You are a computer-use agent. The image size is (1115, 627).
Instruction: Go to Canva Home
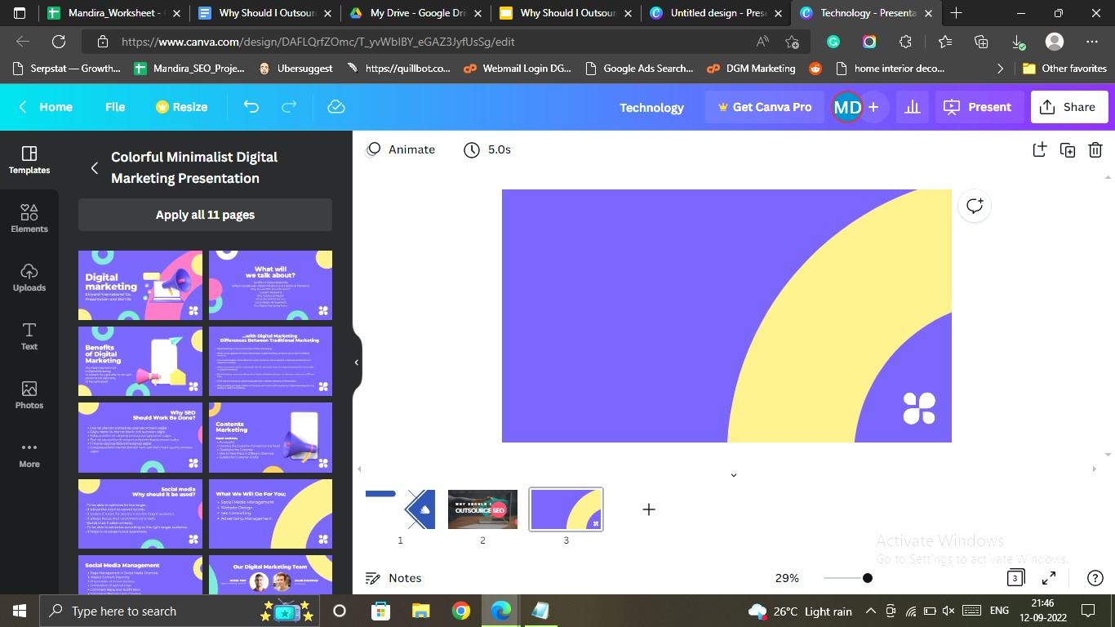[x=47, y=107]
